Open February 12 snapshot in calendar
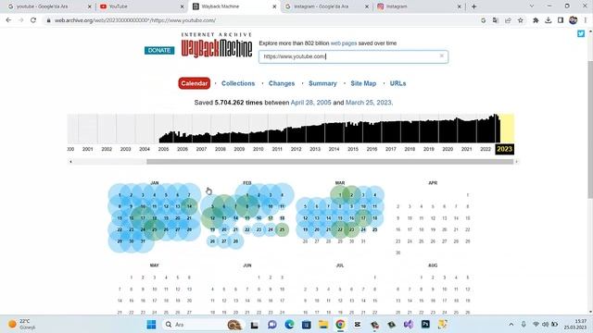Screen dimensions: 593x333 (212, 218)
